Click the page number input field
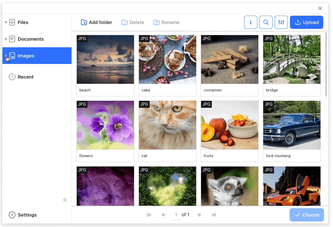333x227 pixels. point(176,215)
